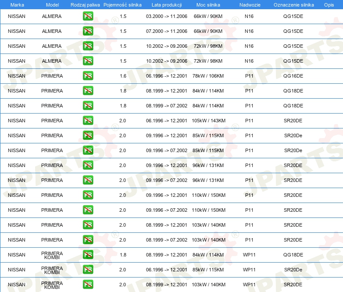
Task: Click the Nadwozie column header
Action: 250,5
